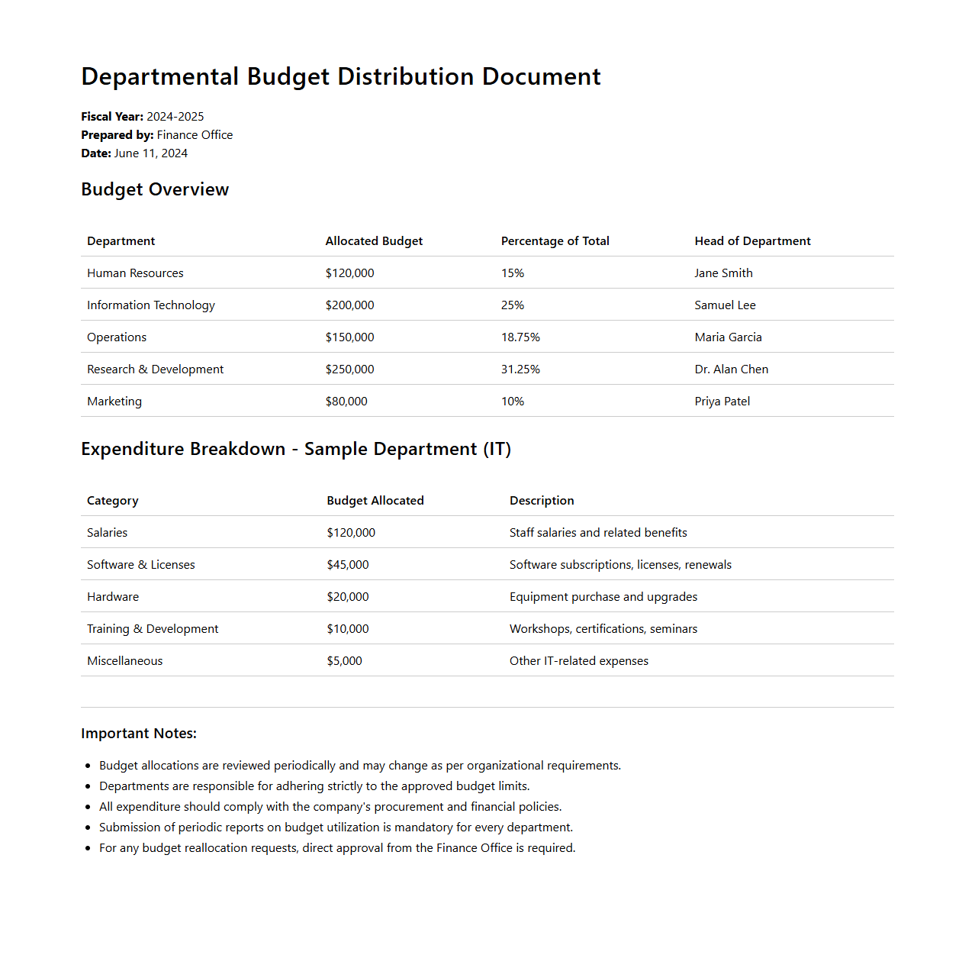The image size is (975, 955).
Task: Select the Hardware description about equipment purchase
Action: pos(603,597)
